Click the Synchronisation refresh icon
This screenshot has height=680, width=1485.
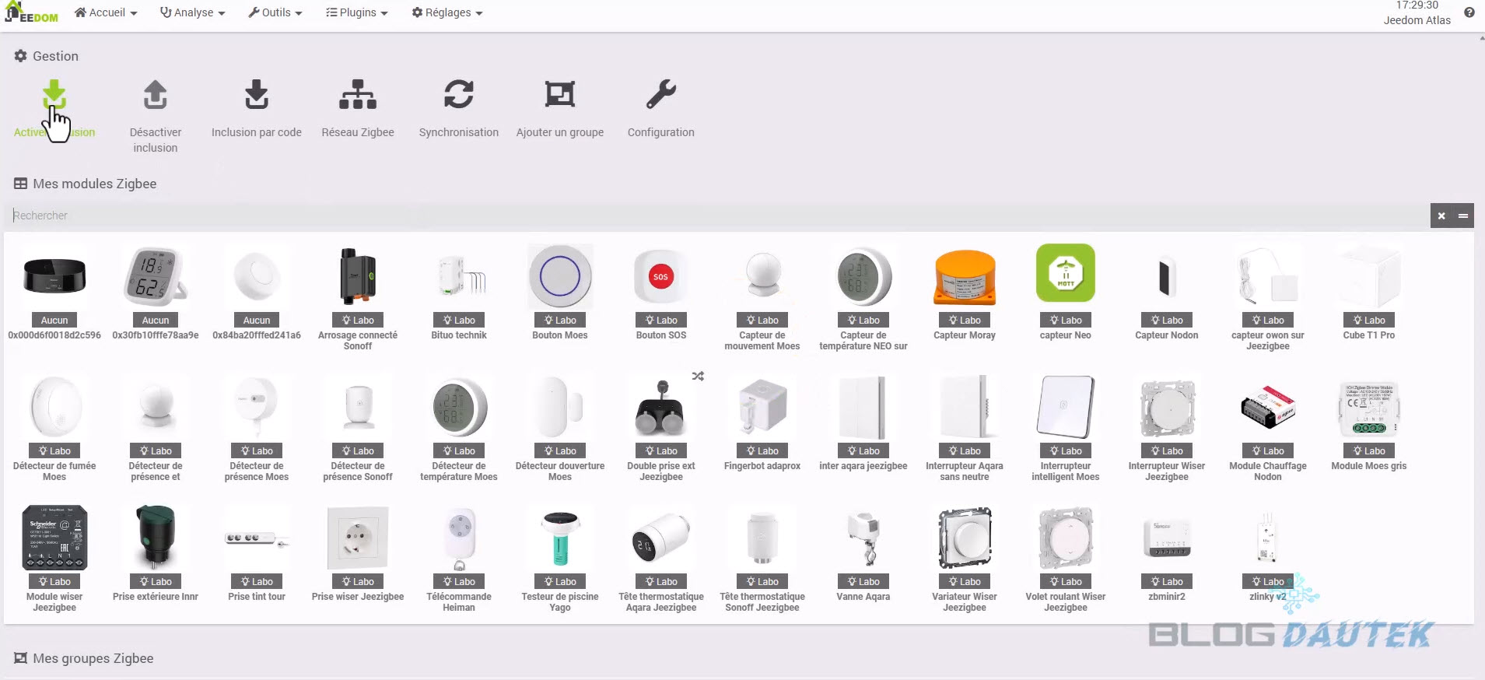[x=459, y=96]
